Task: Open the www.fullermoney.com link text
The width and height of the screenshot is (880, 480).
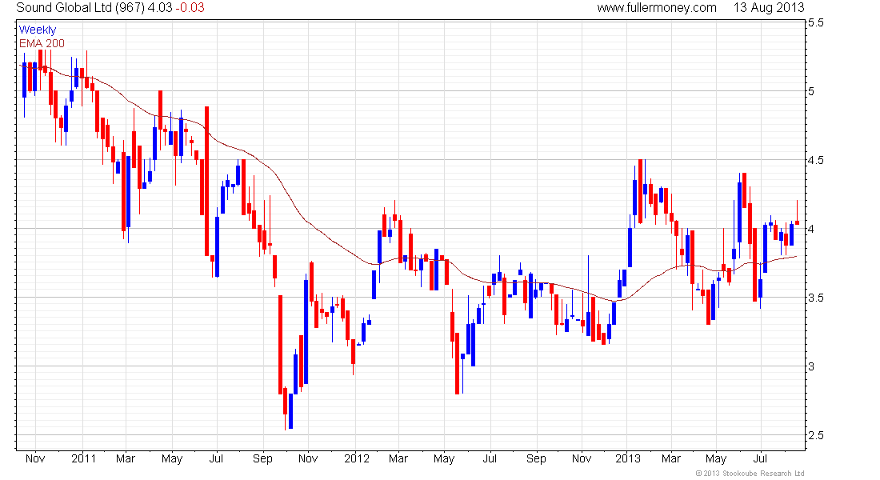Action: (x=657, y=8)
